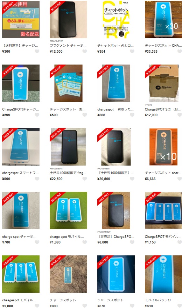Heart the ¥1,980 charge spot listing
This screenshot has height=308, width=189.
85,242
